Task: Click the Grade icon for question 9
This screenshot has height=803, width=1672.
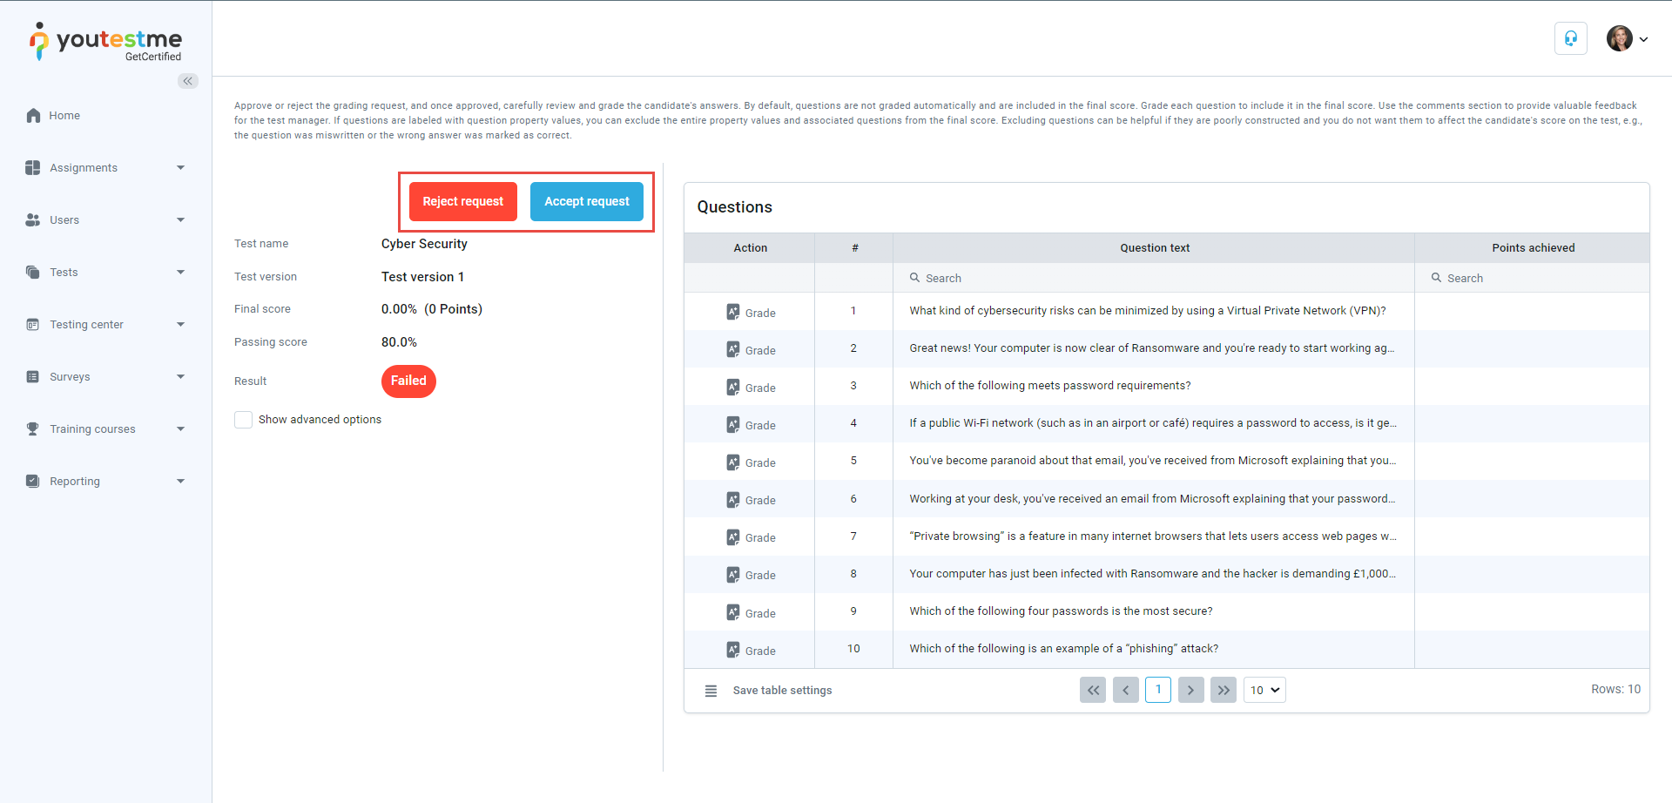Action: [x=733, y=612]
